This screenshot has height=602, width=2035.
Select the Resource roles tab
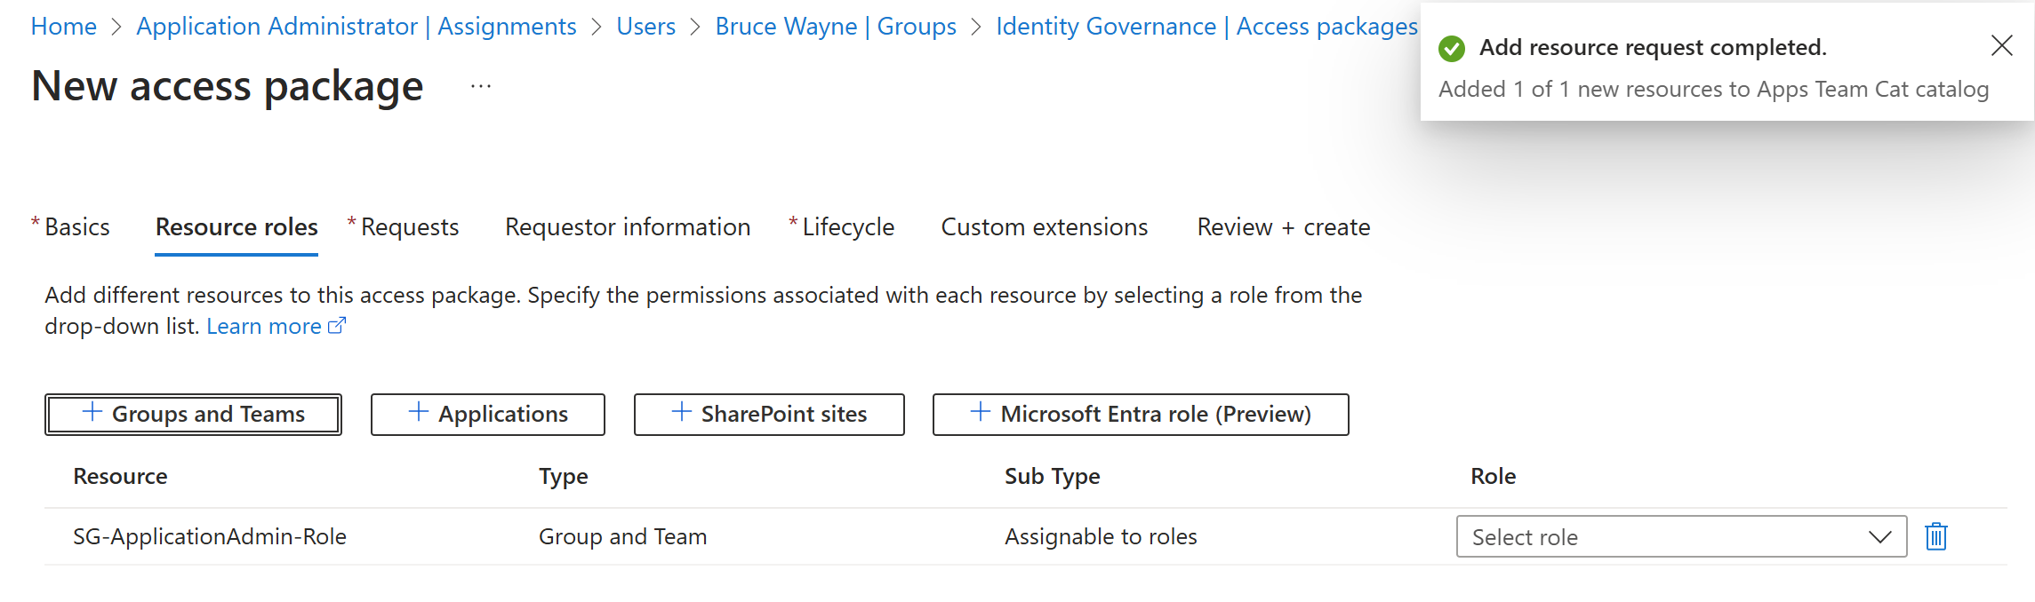coord(236,227)
